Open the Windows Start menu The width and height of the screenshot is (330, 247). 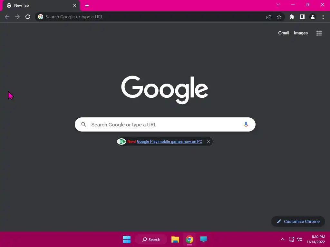click(127, 239)
